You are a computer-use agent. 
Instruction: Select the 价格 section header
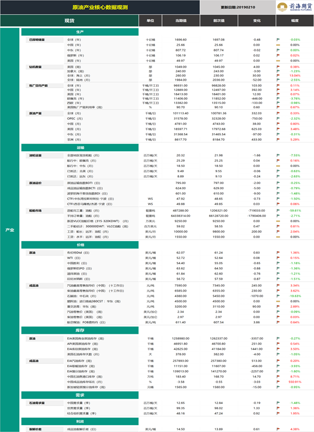[x=80, y=245]
